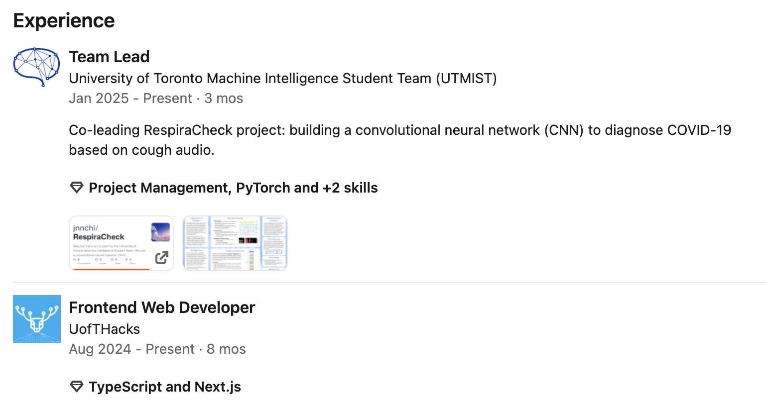Image resolution: width=766 pixels, height=408 pixels.
Task: Open the research poster thumbnail
Action: pos(235,243)
